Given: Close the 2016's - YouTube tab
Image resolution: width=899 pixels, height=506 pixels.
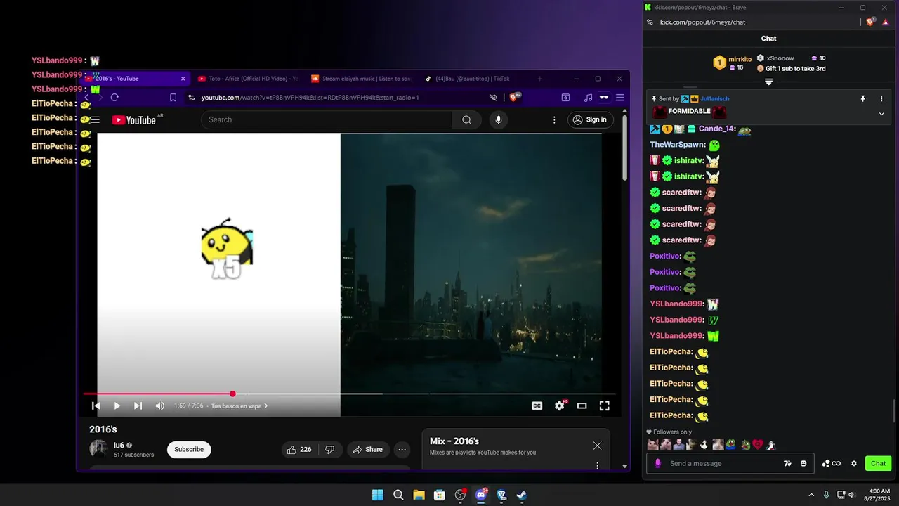Looking at the screenshot, I should (x=183, y=79).
